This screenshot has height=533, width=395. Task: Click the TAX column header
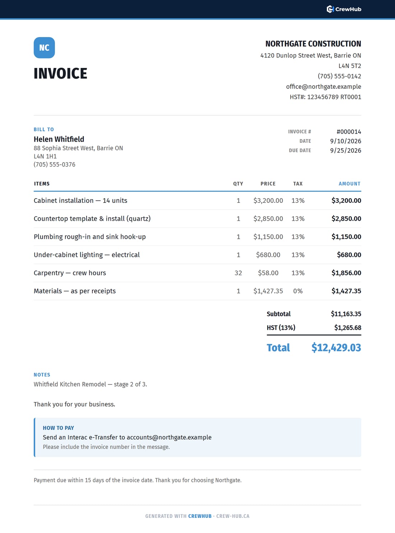coord(298,184)
